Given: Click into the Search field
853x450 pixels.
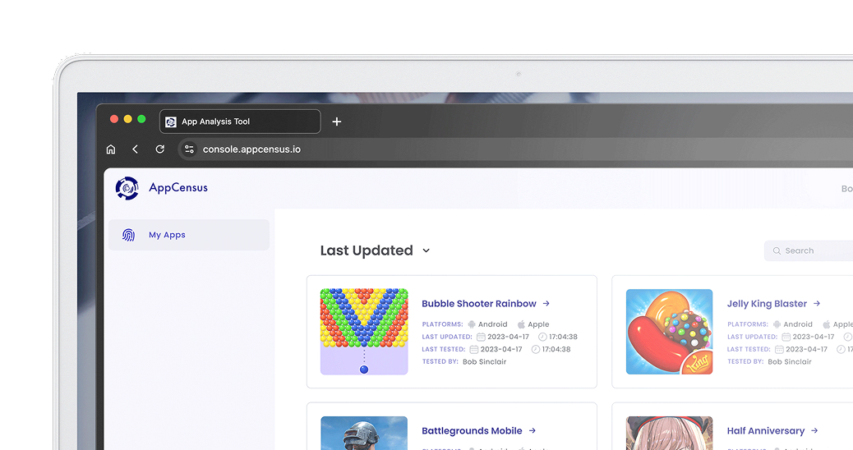Looking at the screenshot, I should pos(809,250).
